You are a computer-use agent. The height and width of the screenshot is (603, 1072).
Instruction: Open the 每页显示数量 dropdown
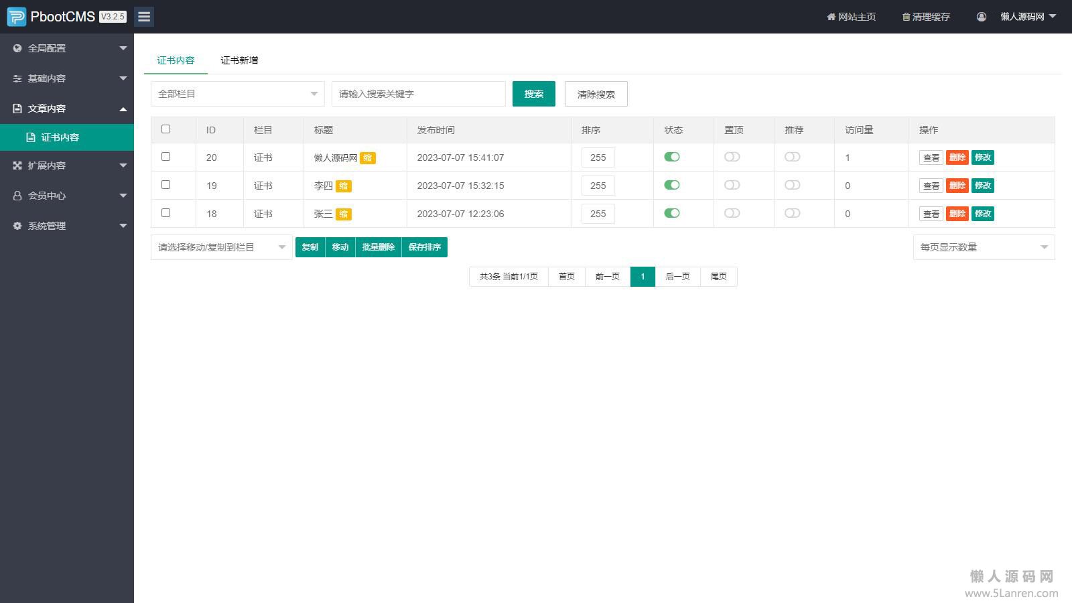pos(983,247)
